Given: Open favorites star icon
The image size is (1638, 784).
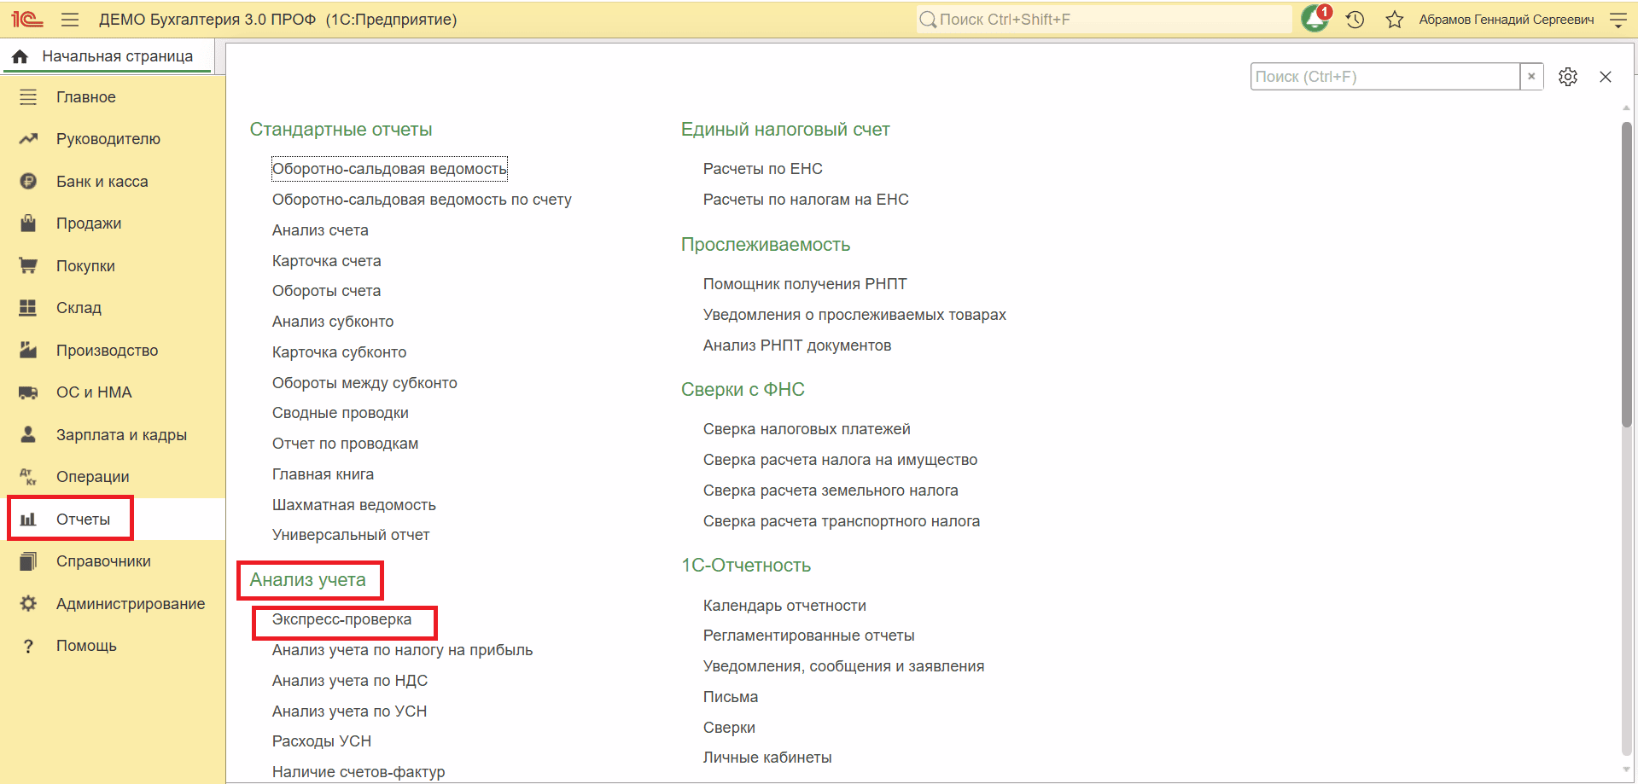Looking at the screenshot, I should point(1395,20).
